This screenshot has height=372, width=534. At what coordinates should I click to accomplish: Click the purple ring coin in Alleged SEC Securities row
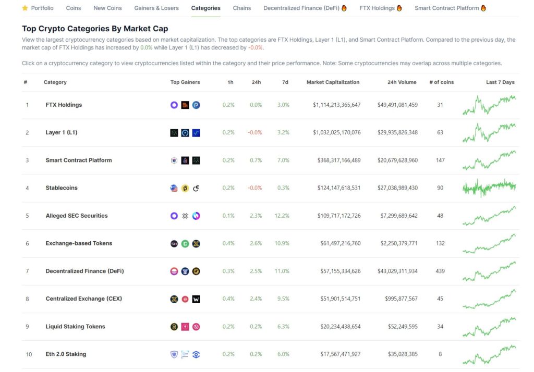point(174,216)
